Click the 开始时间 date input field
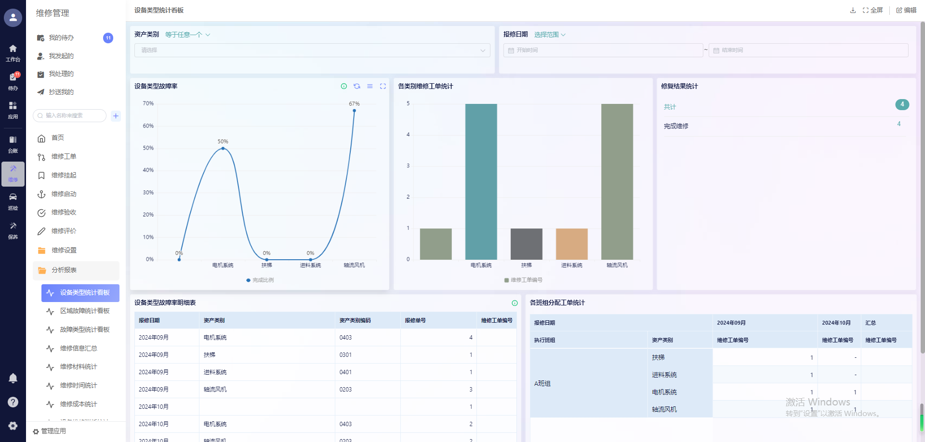This screenshot has width=925, height=442. point(602,51)
